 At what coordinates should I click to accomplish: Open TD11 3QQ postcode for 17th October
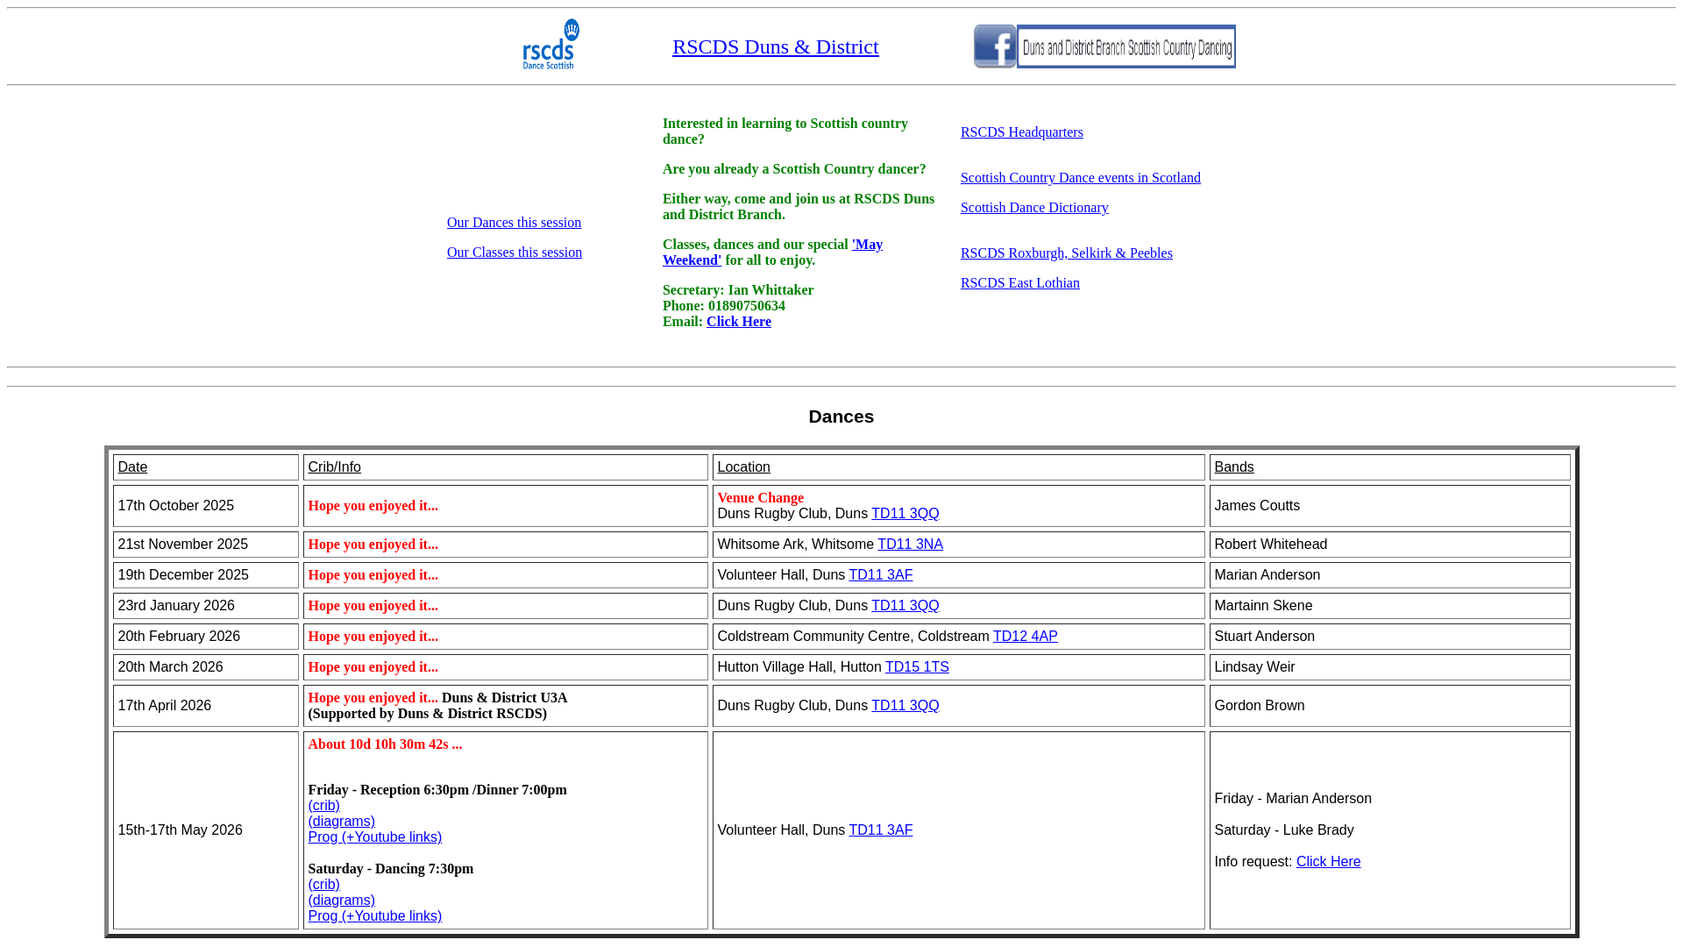pyautogui.click(x=905, y=514)
